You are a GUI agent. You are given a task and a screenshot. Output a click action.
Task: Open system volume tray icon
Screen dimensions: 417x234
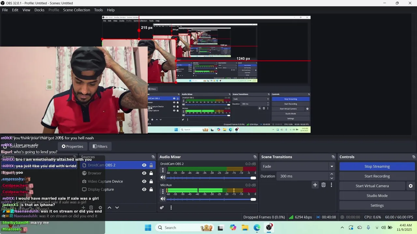[383, 227]
